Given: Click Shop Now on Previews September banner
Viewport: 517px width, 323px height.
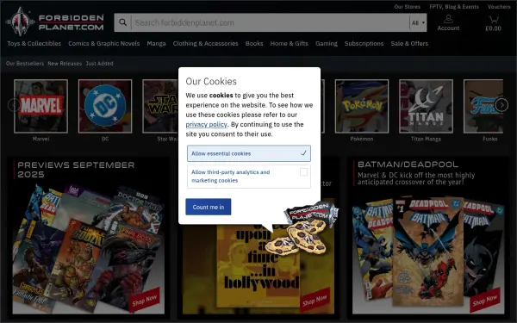Looking at the screenshot, I should [x=145, y=300].
